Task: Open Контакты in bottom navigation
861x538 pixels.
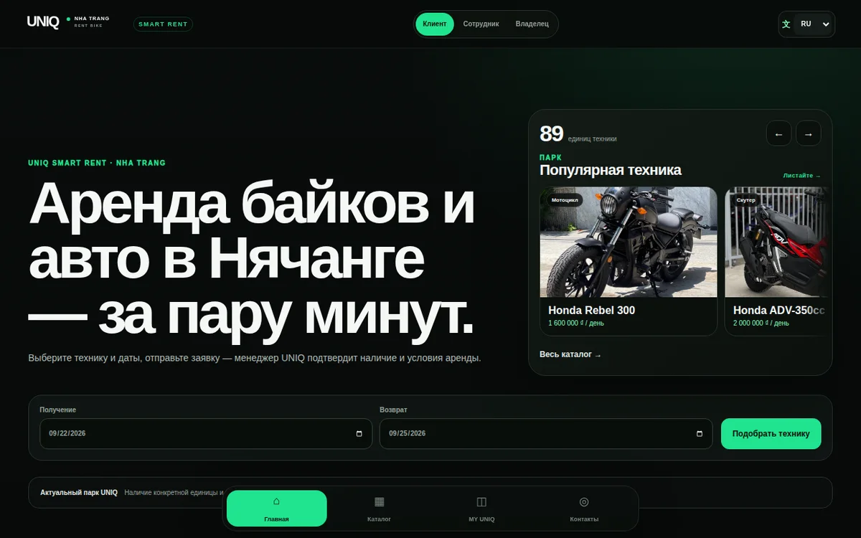Action: [x=584, y=509]
